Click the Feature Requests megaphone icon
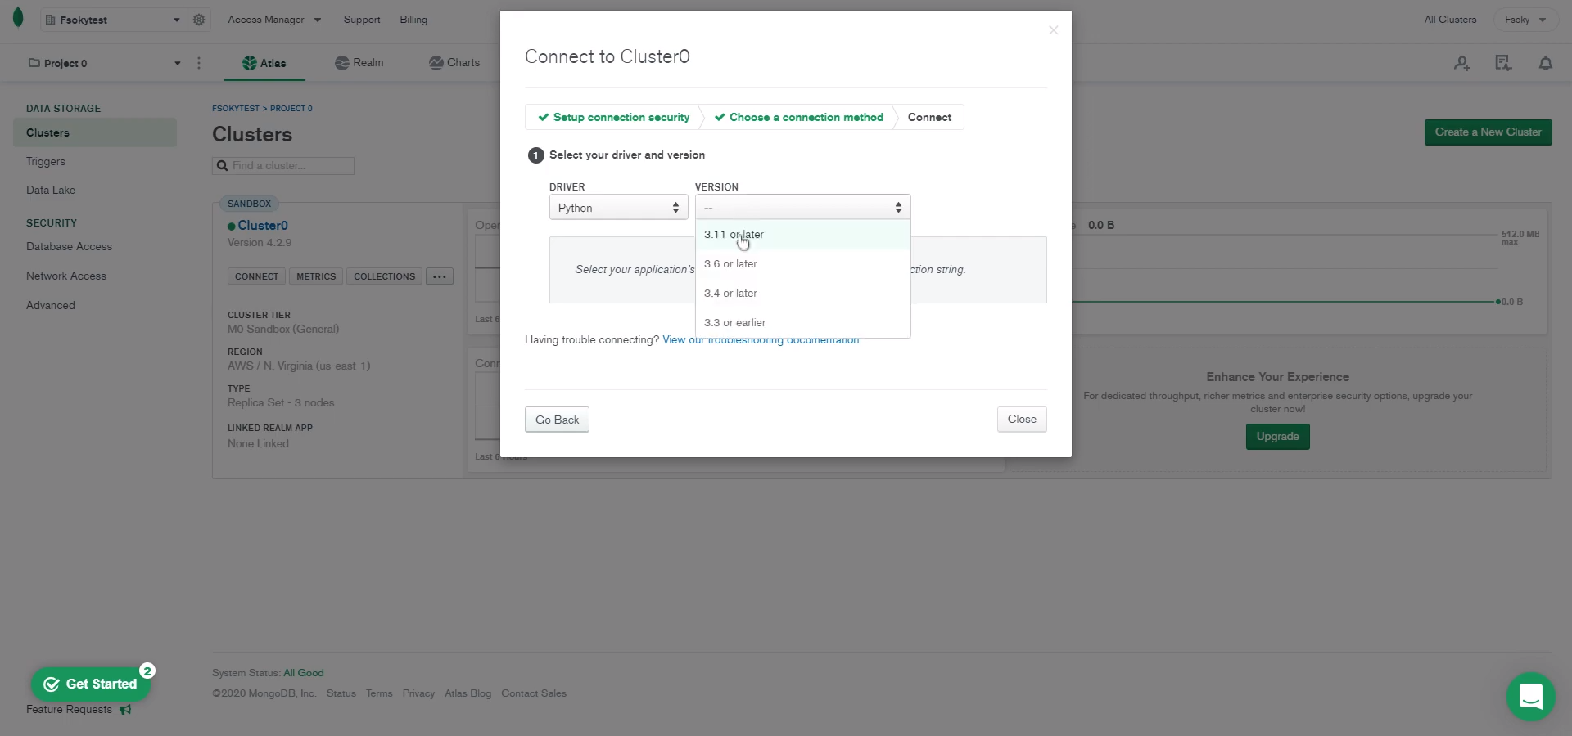This screenshot has height=736, width=1572. 125,710
